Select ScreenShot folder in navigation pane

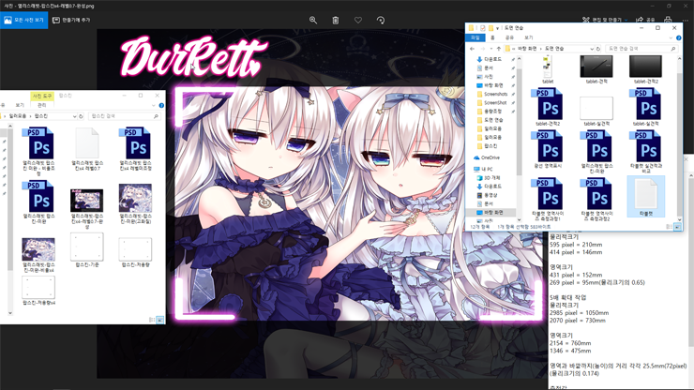point(495,103)
